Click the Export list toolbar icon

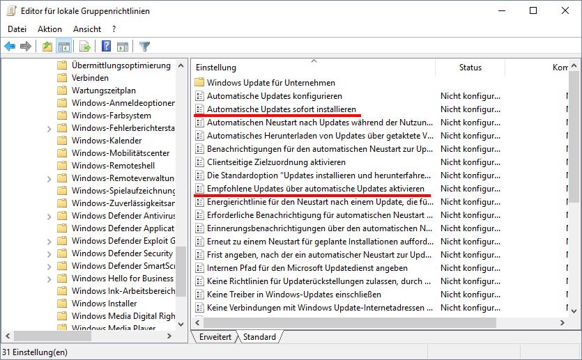click(x=85, y=47)
